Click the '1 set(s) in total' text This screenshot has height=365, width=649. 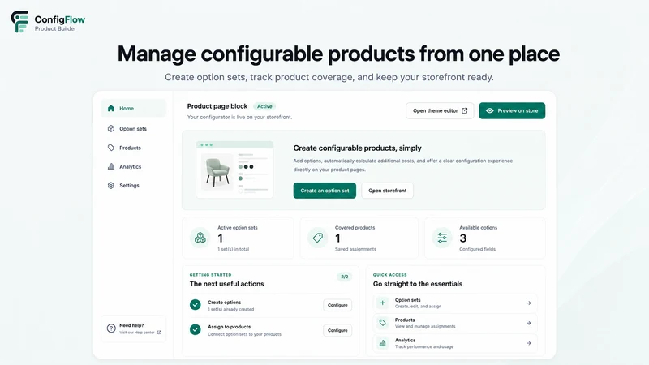point(234,249)
